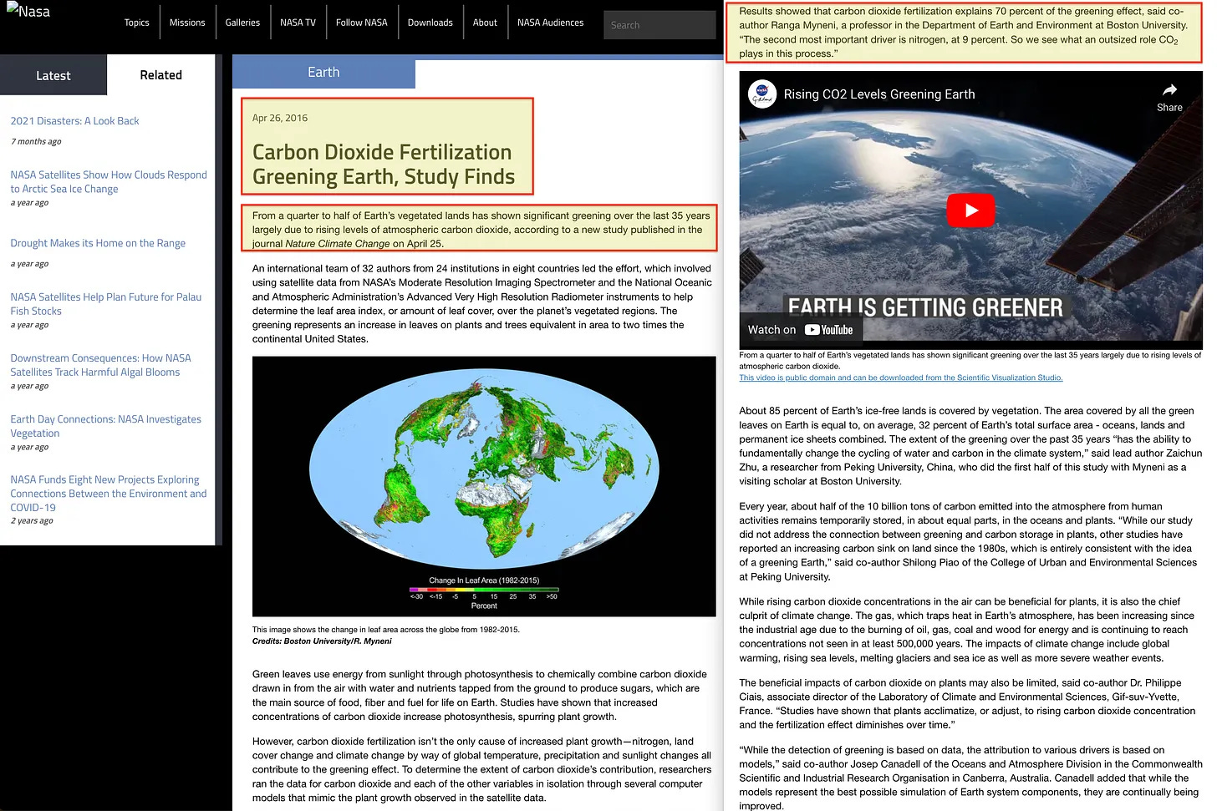Click the leaf area change world map image

point(484,486)
